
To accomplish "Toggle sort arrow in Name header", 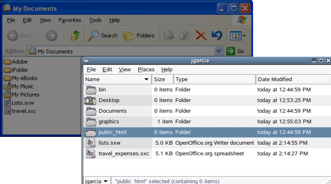I will [x=146, y=80].
